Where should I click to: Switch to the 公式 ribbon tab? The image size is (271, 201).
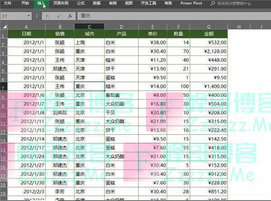point(80,3)
